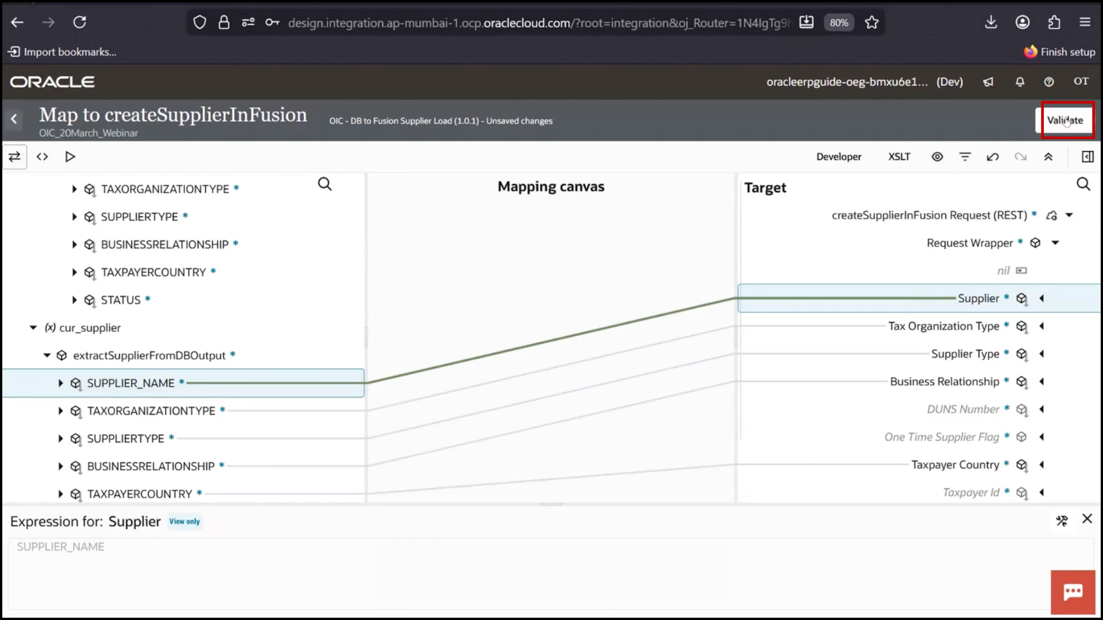Viewport: 1103px width, 620px height.
Task: Expand the STATUS source node
Action: 74,300
